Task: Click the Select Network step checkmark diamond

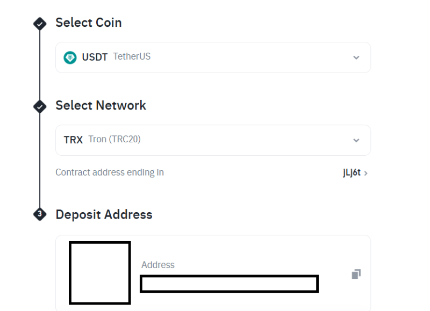Action: [40, 106]
